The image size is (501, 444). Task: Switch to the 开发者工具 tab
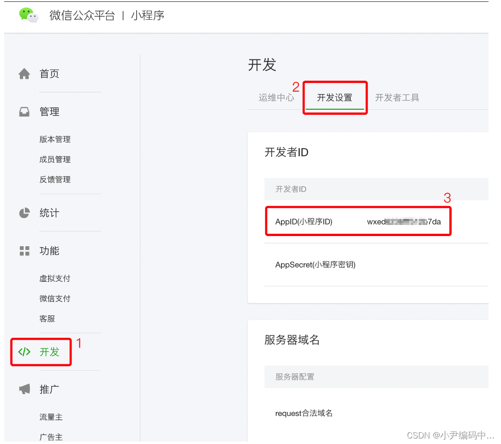tap(397, 97)
